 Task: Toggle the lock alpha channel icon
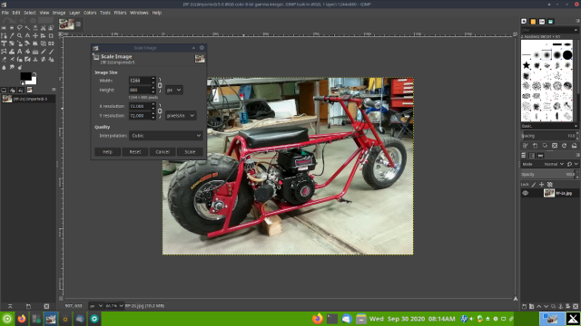click(550, 184)
